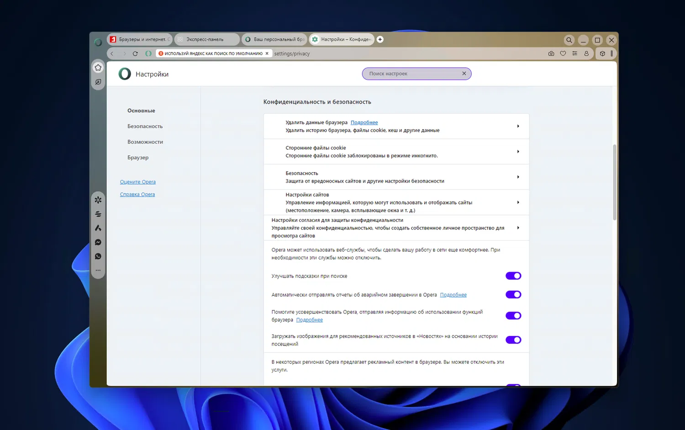Click the Opera icon beside the address bar
Image resolution: width=685 pixels, height=430 pixels.
[148, 54]
